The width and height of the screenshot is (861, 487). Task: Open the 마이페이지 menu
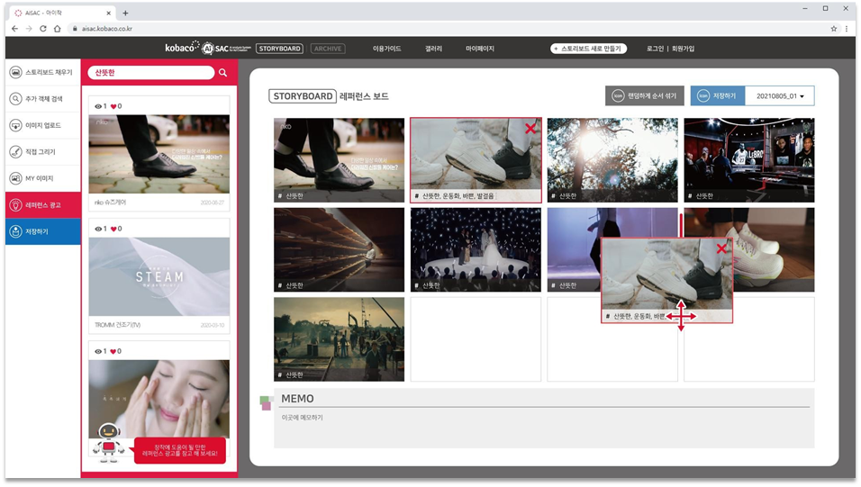click(x=480, y=49)
